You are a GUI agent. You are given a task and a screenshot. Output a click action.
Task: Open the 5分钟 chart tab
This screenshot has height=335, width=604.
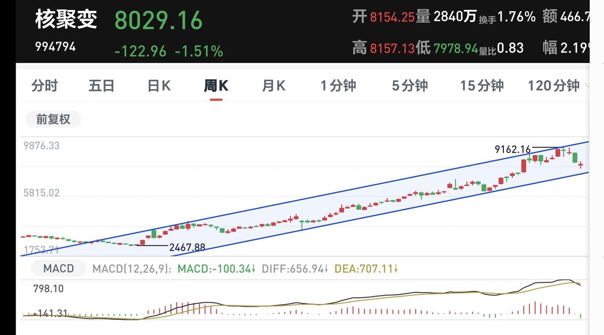pos(410,86)
